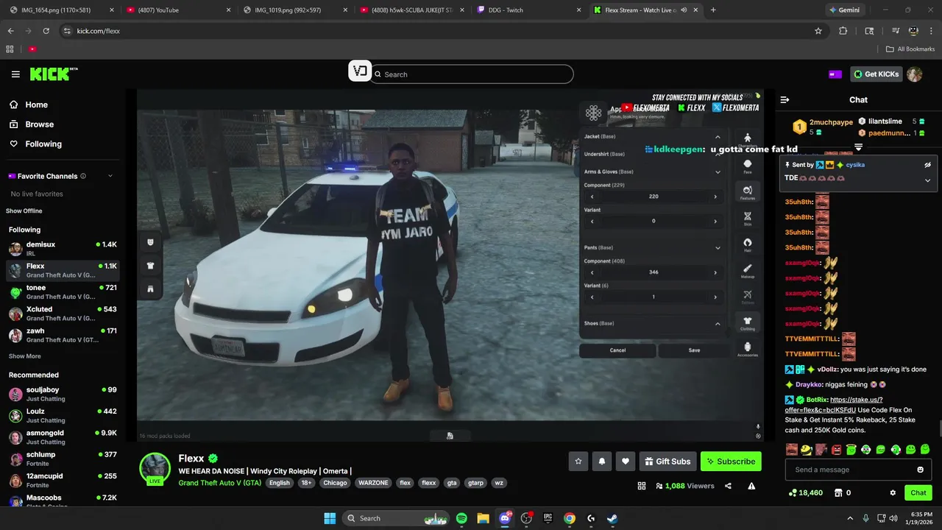View channel points 18,460
The image size is (942, 530).
coord(805,492)
